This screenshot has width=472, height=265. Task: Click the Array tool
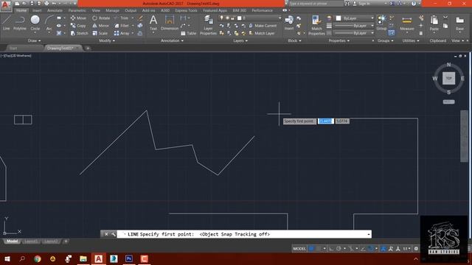pos(122,33)
